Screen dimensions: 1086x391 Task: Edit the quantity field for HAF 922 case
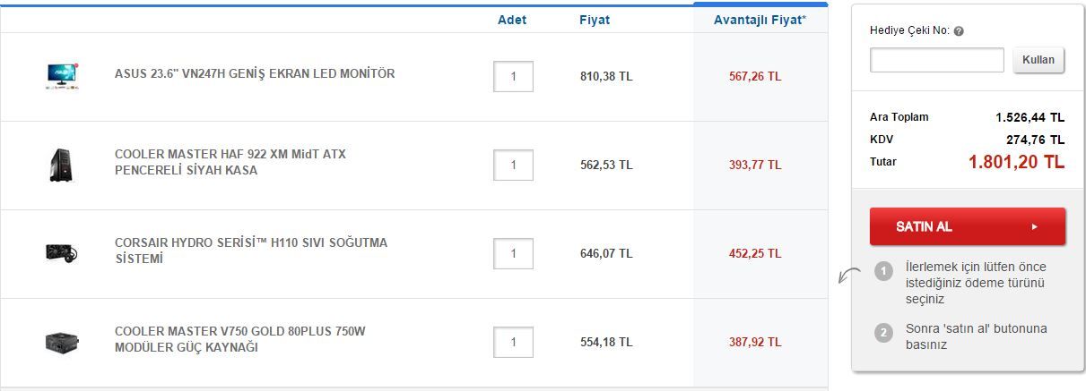pos(513,166)
